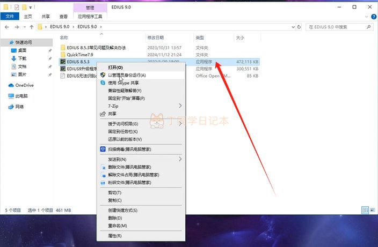Select 网络 in the navigation pane
Screen dimensions: 378x247
coord(16,107)
